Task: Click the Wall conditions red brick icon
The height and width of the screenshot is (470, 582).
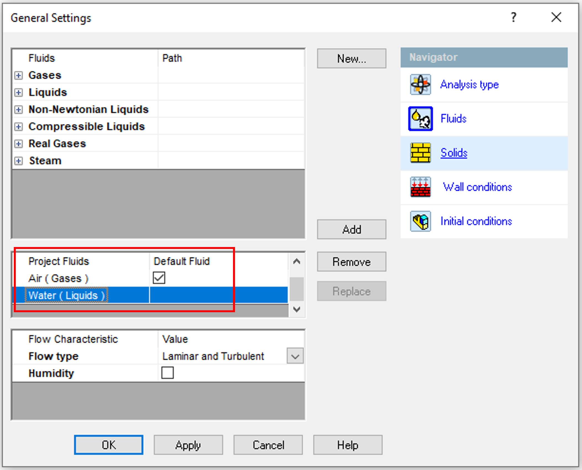Action: pyautogui.click(x=420, y=187)
